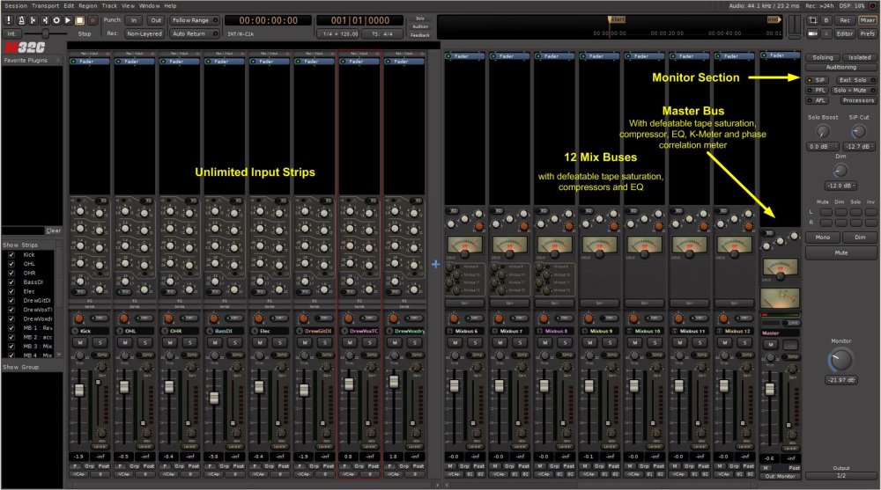Switch to the Editor window button
This screenshot has height=490, width=881.
coord(844,33)
